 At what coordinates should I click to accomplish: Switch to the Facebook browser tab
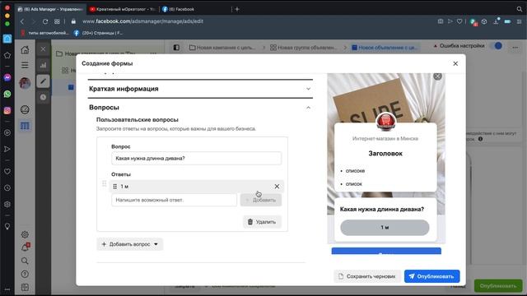click(195, 9)
